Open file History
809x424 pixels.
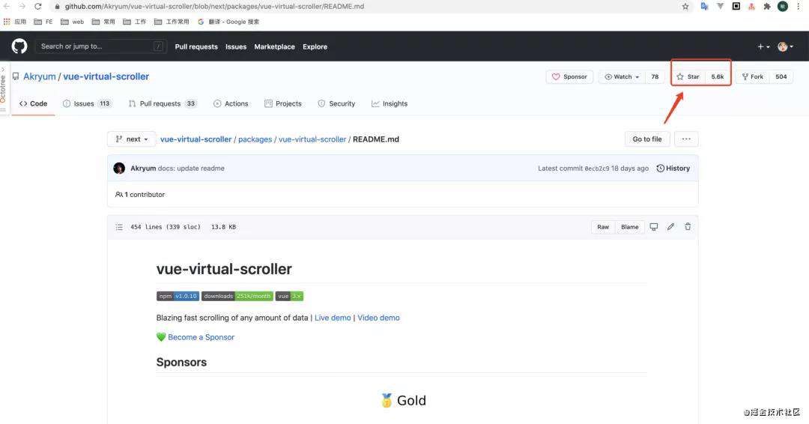point(673,168)
